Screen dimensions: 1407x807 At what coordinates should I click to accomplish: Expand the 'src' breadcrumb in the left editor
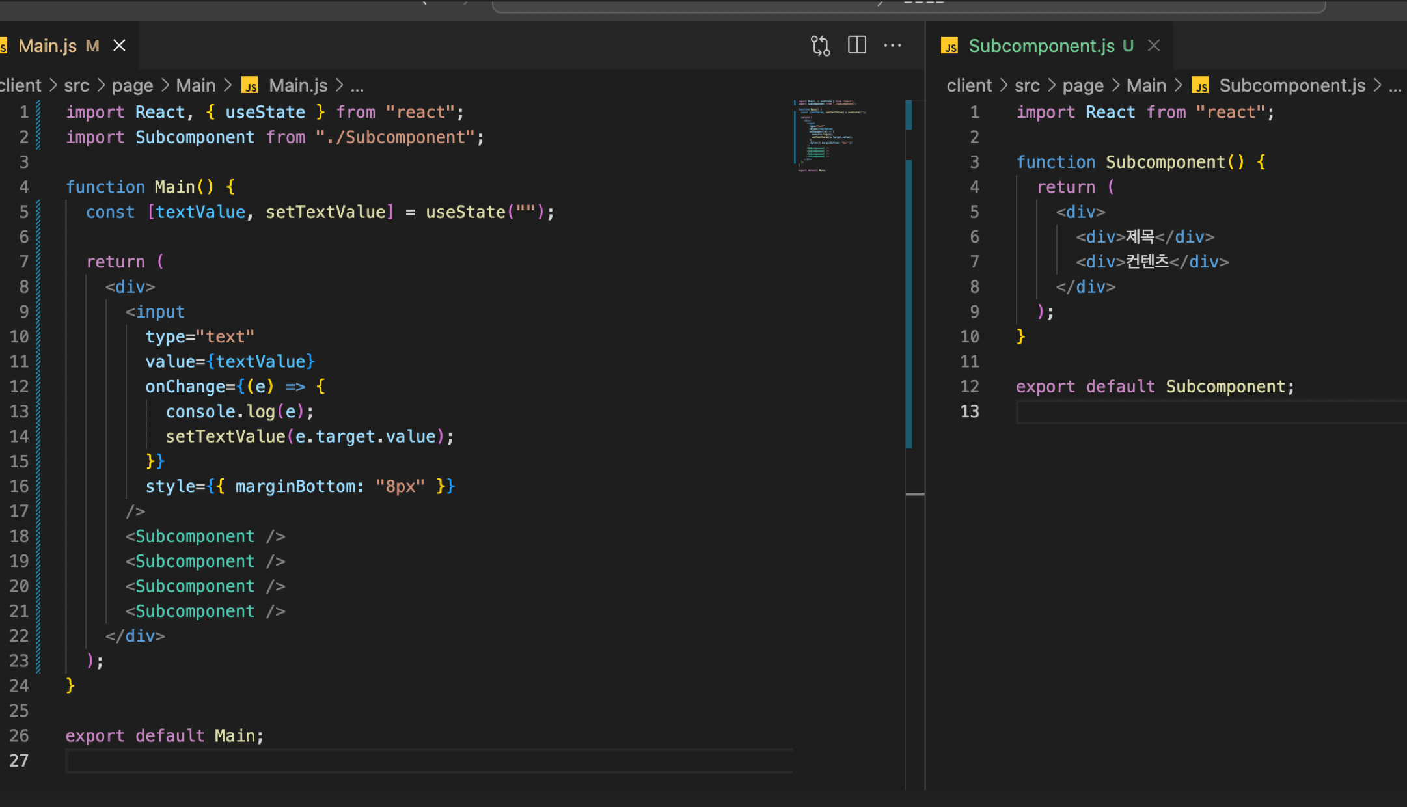pos(77,86)
